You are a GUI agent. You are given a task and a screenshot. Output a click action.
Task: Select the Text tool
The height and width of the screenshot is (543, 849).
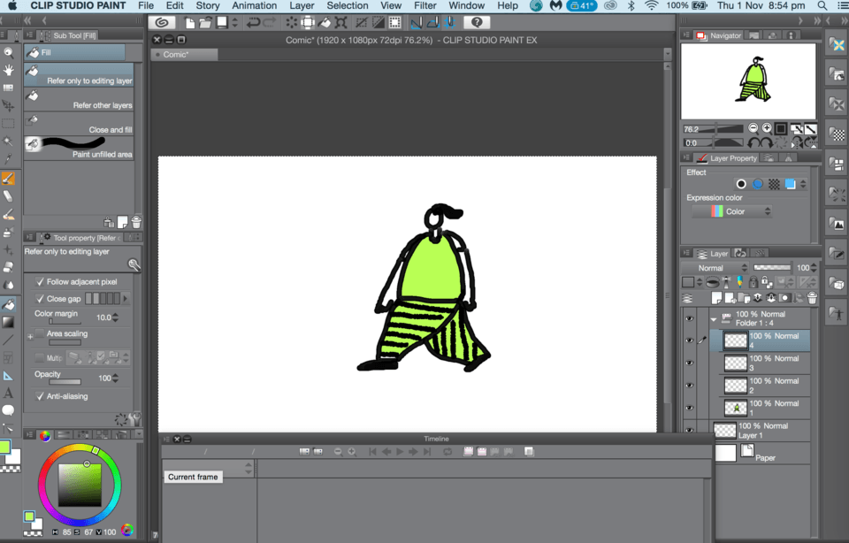(8, 393)
